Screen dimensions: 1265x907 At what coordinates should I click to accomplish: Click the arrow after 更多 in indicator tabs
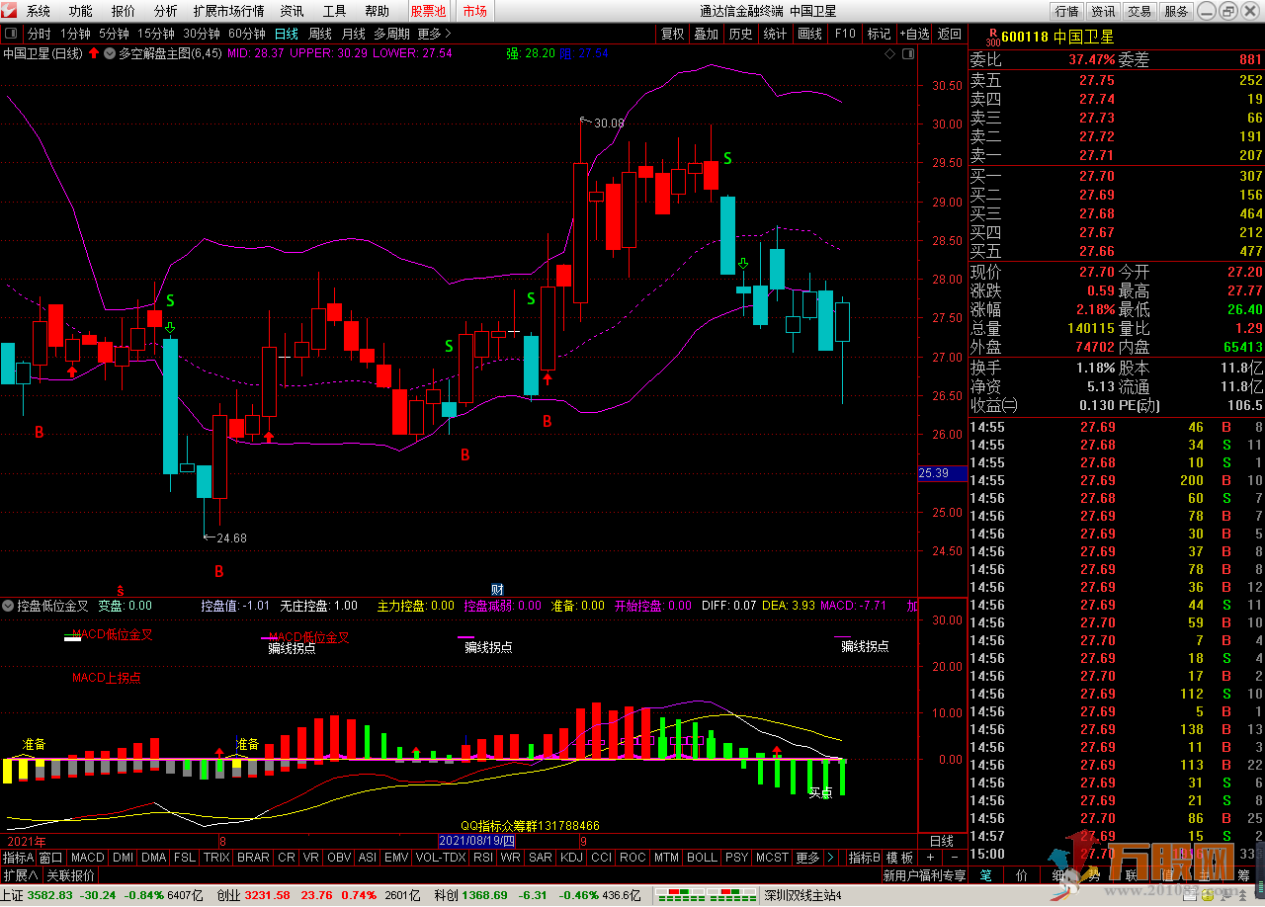[829, 858]
